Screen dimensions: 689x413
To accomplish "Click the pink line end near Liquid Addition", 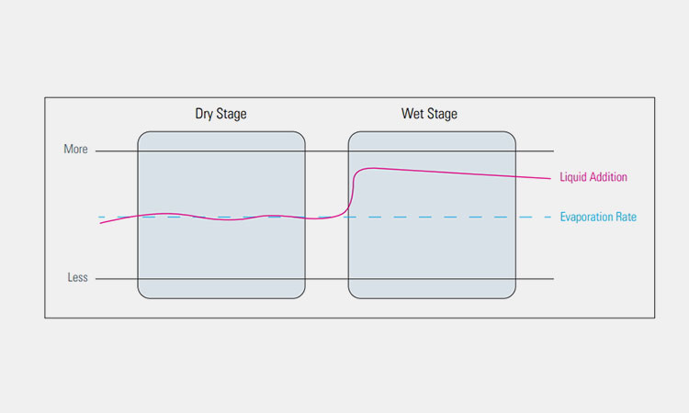I will 549,178.
